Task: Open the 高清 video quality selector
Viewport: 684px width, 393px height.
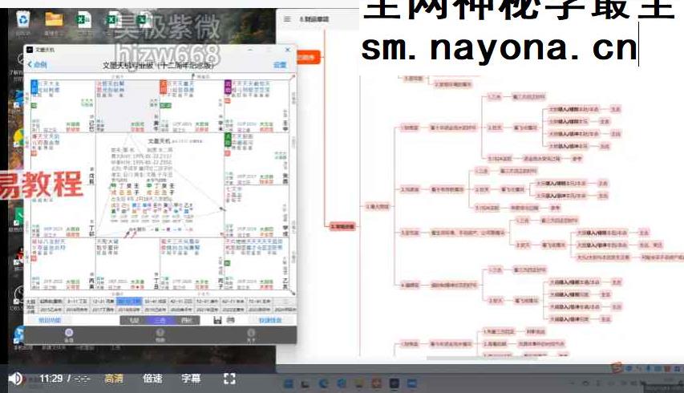Action: pyautogui.click(x=114, y=379)
